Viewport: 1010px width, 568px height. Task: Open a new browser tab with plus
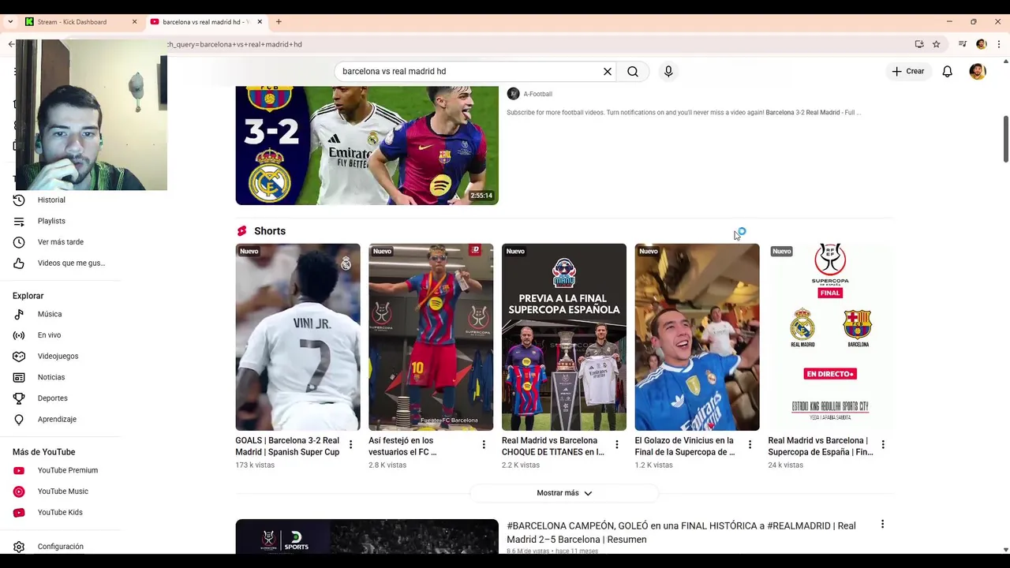[x=279, y=21]
